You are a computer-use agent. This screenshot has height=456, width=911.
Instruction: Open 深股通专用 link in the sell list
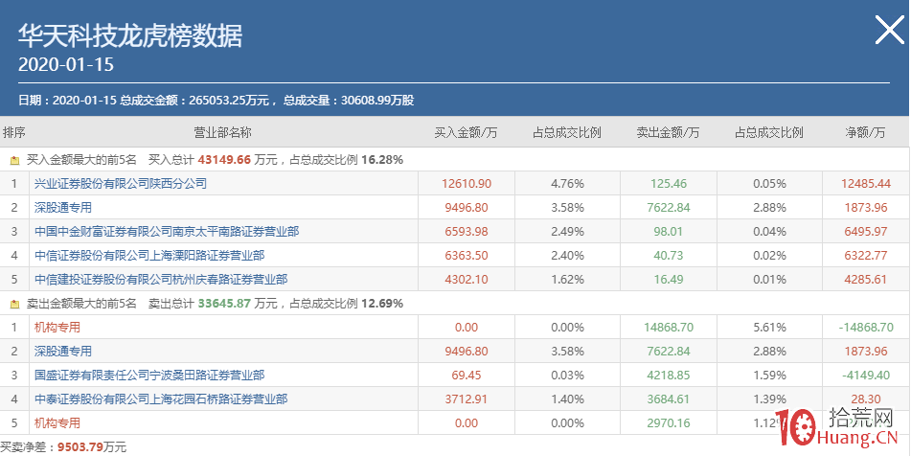coord(63,352)
